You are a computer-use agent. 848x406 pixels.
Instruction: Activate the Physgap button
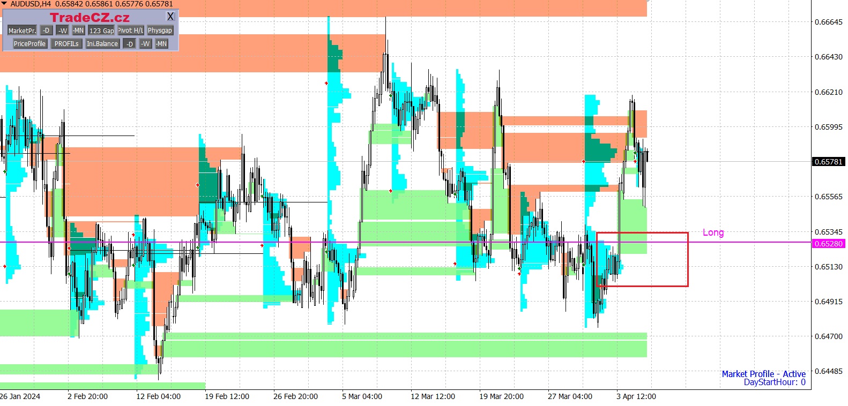coord(160,31)
